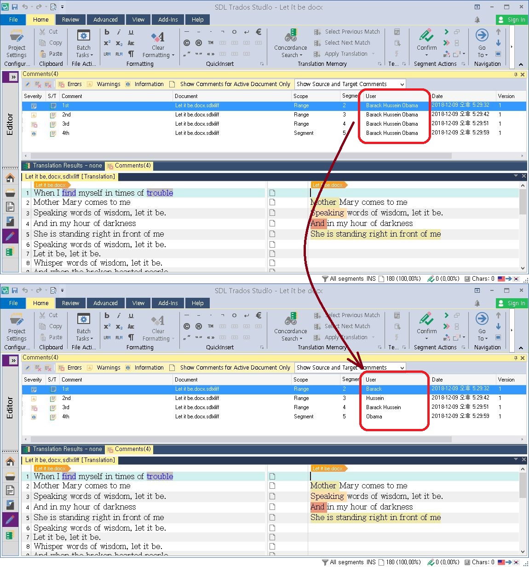The image size is (529, 567).
Task: Toggle underline in bottom window Formatting group
Action: tap(131, 315)
